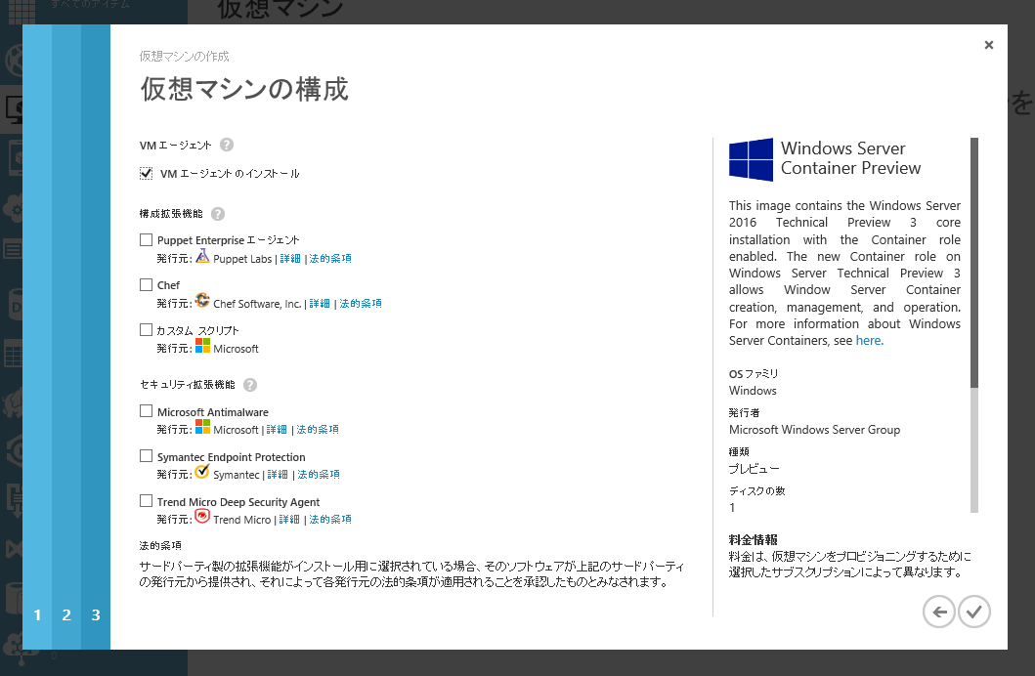Enable Trend Micro Deep Security Agent

[x=146, y=501]
